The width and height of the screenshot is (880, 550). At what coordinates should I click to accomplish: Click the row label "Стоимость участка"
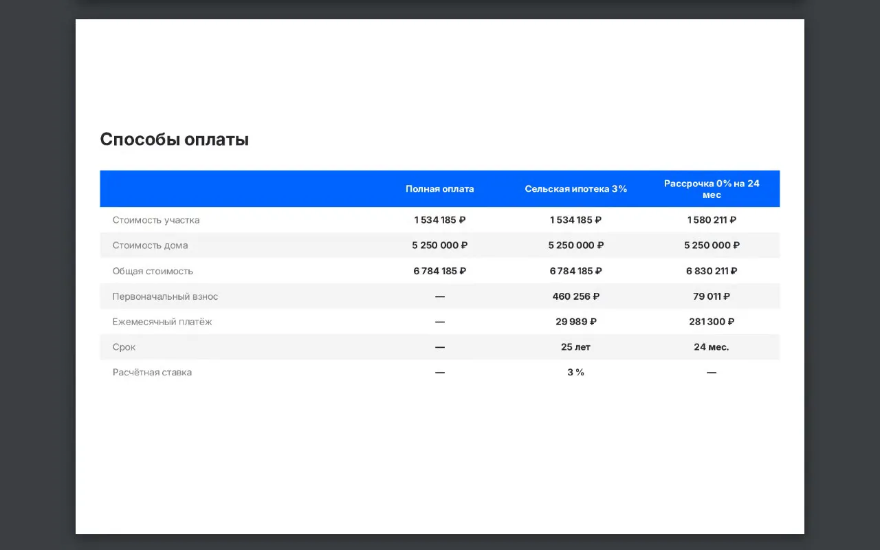(156, 220)
